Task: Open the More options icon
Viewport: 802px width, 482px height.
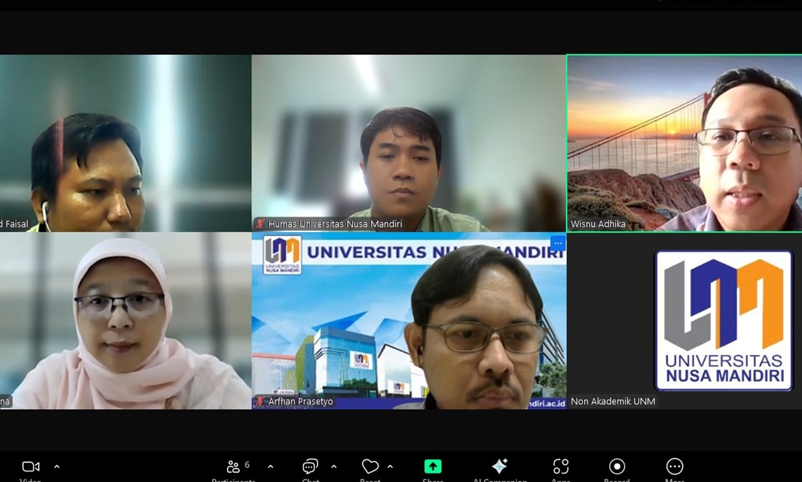Action: [x=674, y=466]
